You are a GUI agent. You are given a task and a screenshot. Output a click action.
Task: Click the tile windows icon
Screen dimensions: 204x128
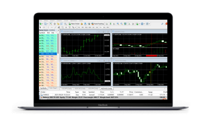pos(125,24)
